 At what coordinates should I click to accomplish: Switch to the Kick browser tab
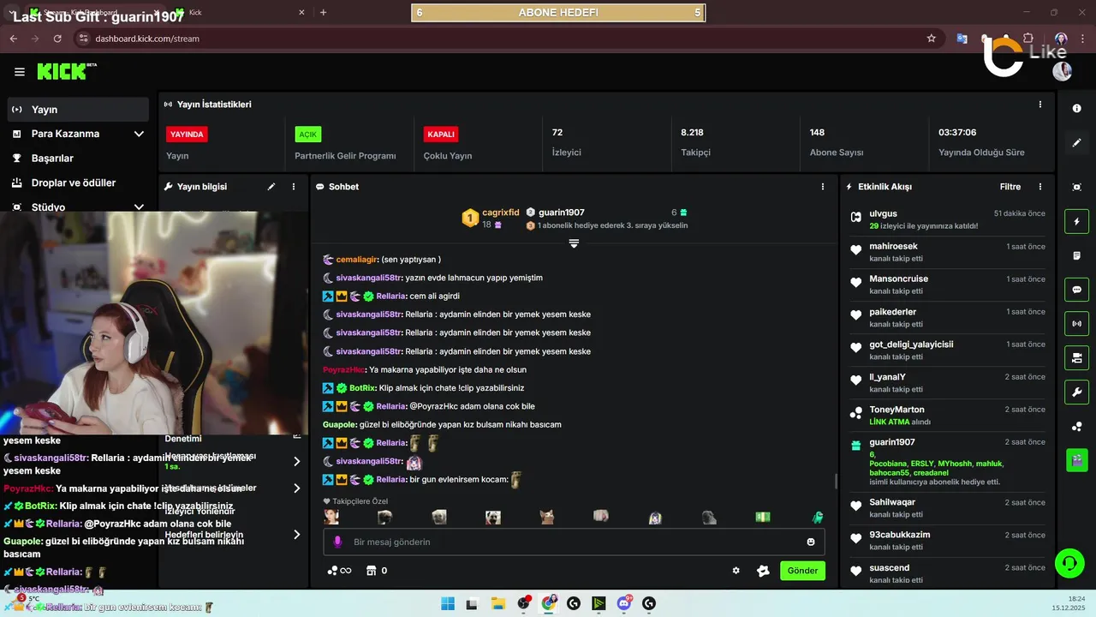click(x=240, y=12)
